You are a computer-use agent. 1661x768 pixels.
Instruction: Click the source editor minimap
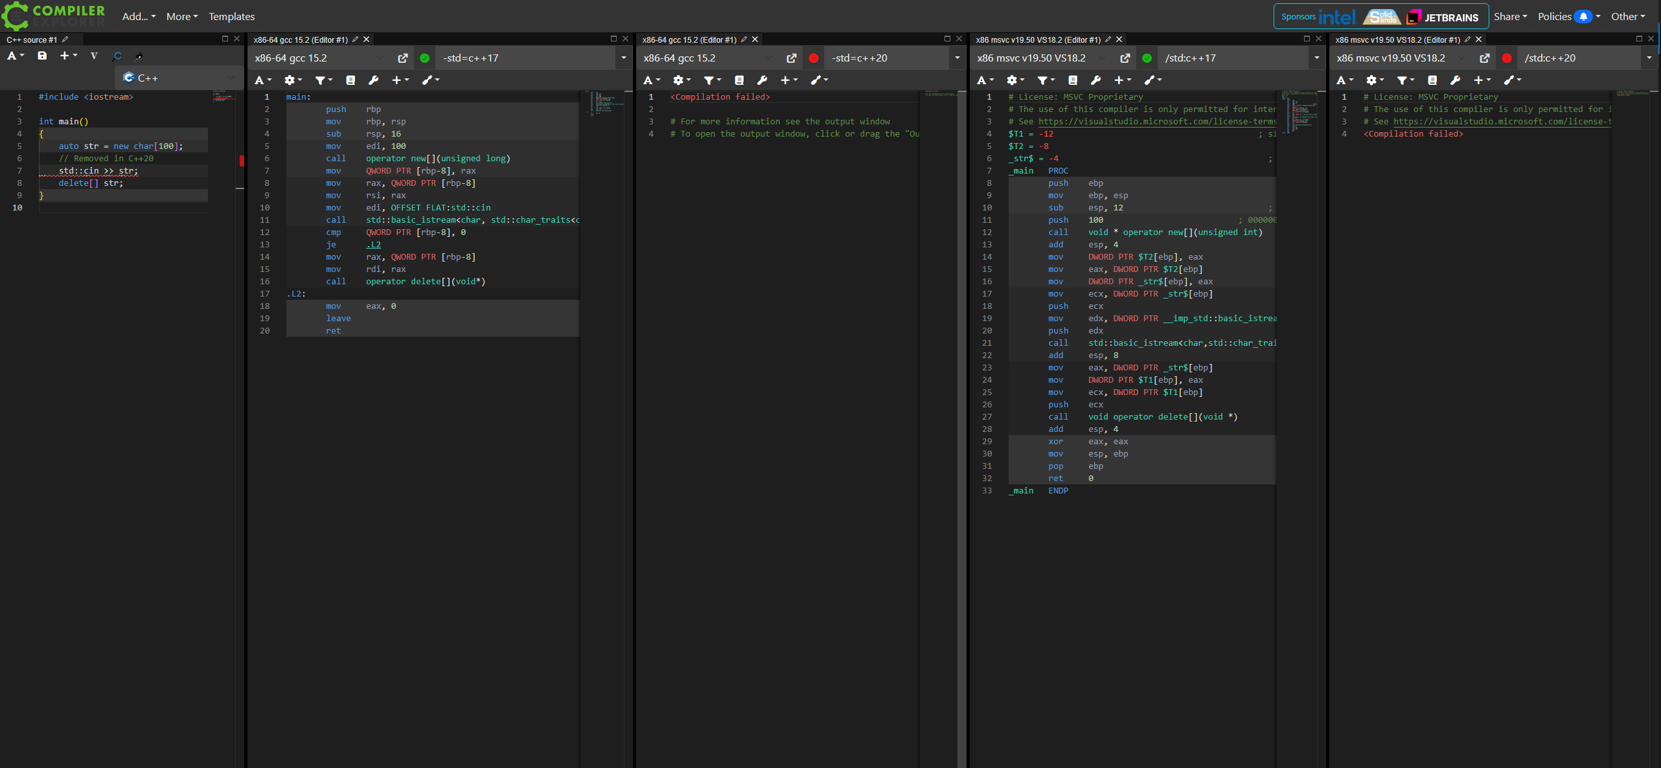[223, 98]
